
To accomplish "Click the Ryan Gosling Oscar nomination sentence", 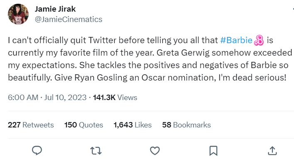I will [x=170, y=78].
